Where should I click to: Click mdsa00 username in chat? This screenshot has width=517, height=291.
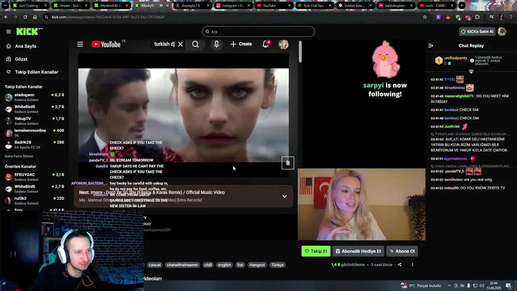(452, 188)
